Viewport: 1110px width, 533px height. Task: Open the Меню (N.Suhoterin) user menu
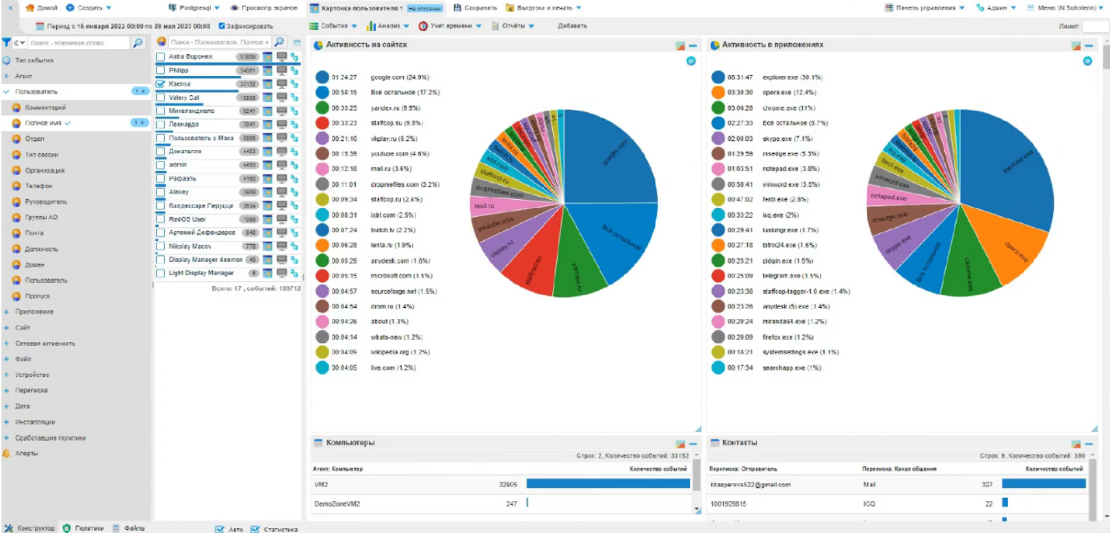[x=1066, y=8]
